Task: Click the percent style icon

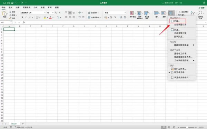Action: 111,17
